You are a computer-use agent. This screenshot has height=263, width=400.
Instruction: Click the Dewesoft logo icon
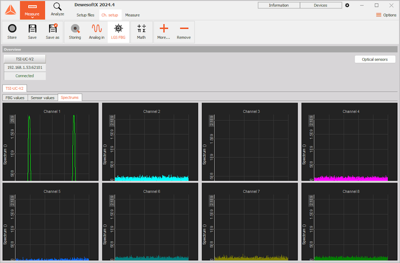click(x=11, y=10)
